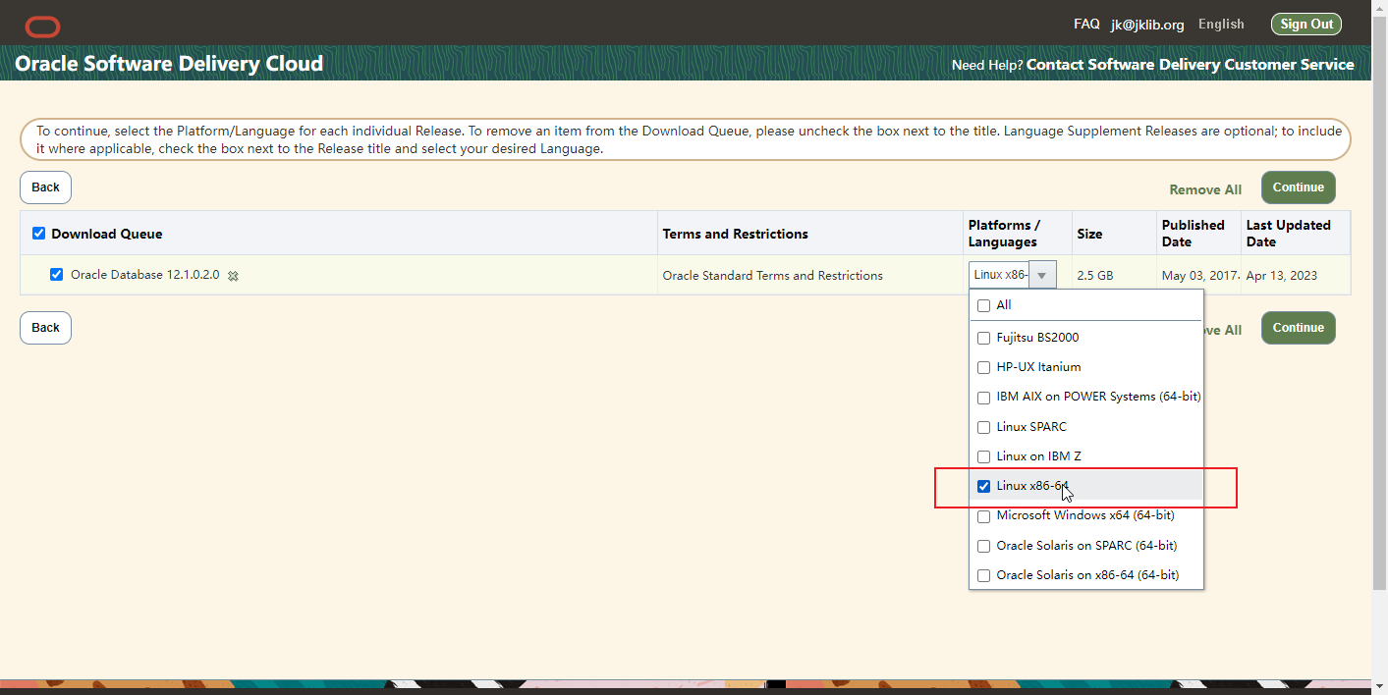Click the Sign Out button
This screenshot has width=1388, height=695.
click(x=1305, y=25)
